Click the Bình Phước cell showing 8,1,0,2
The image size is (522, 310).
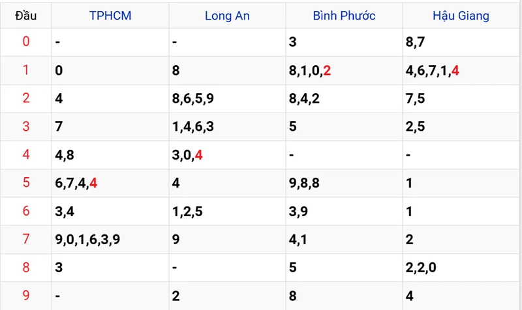(309, 70)
